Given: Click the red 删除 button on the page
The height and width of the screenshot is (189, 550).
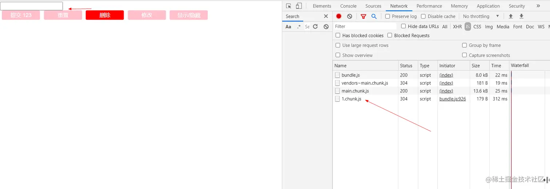Looking at the screenshot, I should tap(105, 15).
